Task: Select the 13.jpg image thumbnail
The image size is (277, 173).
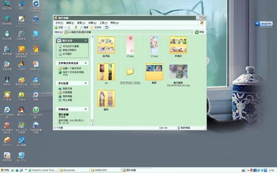Action: [x=154, y=45]
